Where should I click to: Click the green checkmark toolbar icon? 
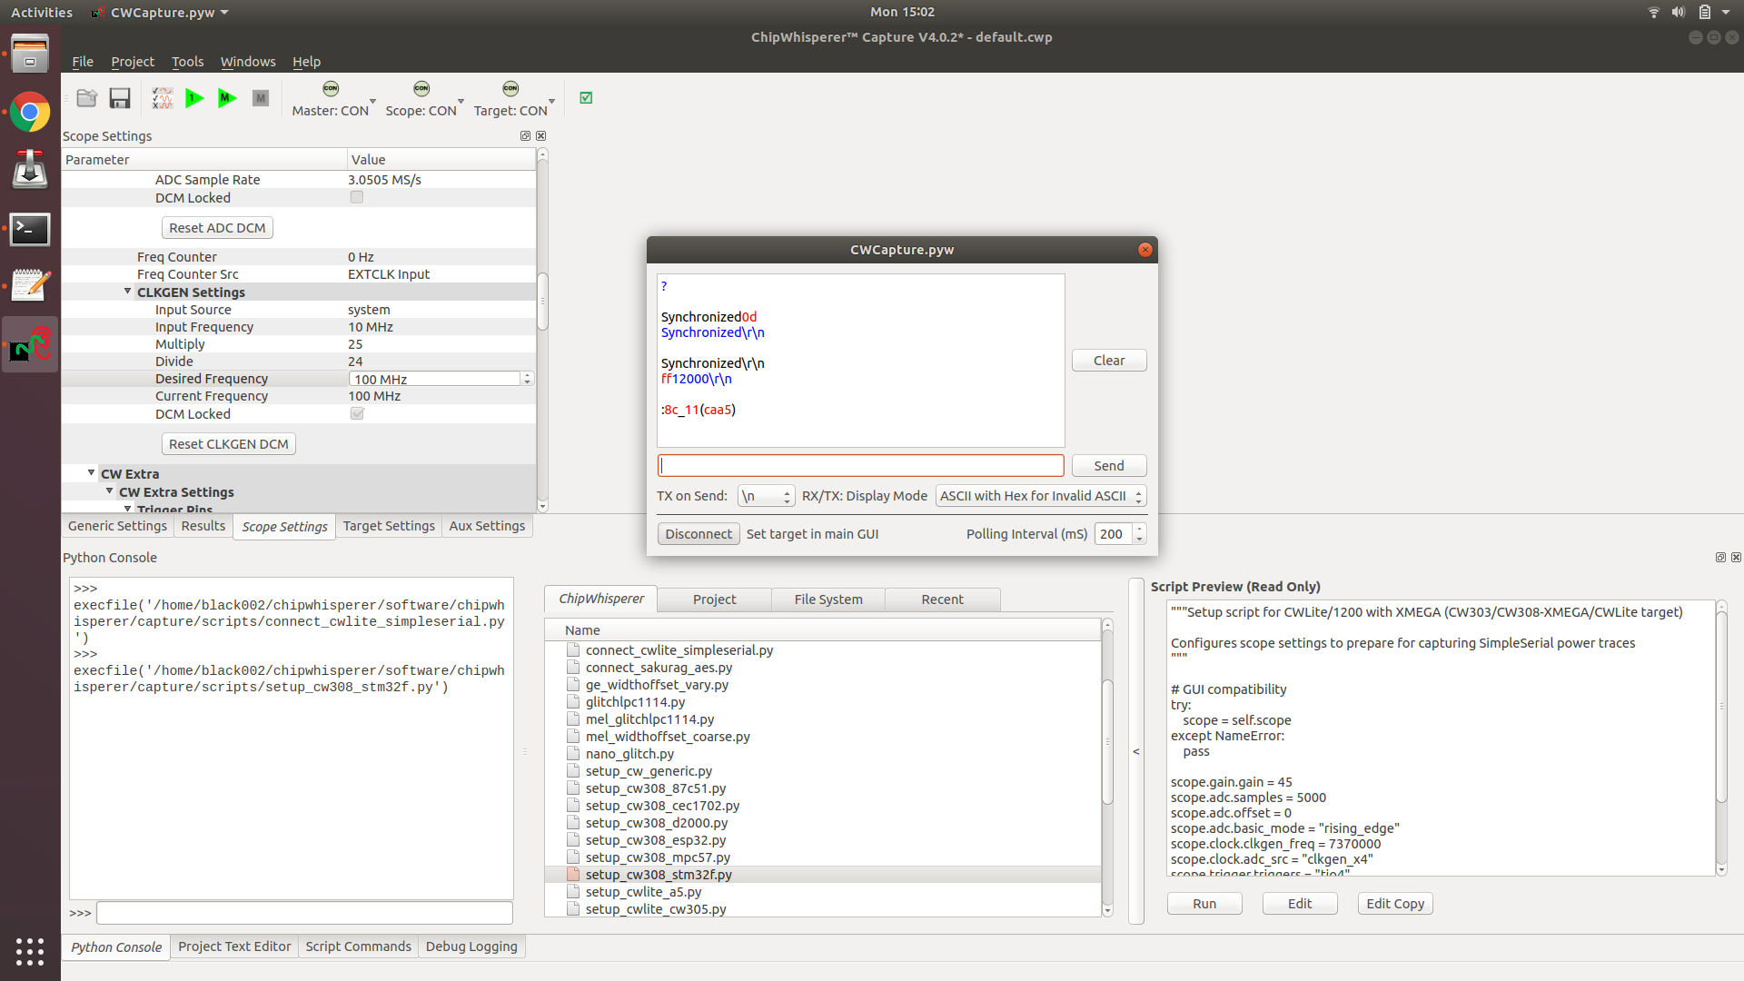pos(586,98)
